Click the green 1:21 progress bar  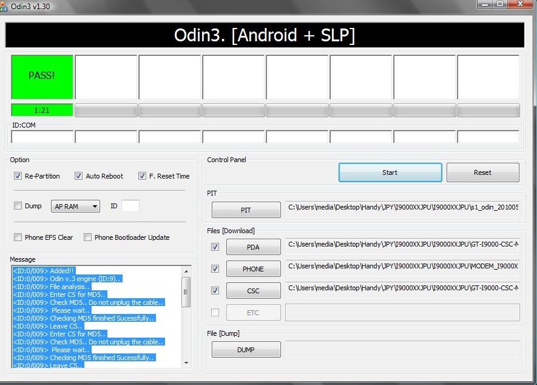(x=42, y=110)
